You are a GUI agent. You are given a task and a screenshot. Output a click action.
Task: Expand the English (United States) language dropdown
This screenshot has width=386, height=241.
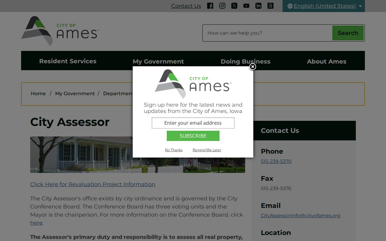click(x=324, y=6)
